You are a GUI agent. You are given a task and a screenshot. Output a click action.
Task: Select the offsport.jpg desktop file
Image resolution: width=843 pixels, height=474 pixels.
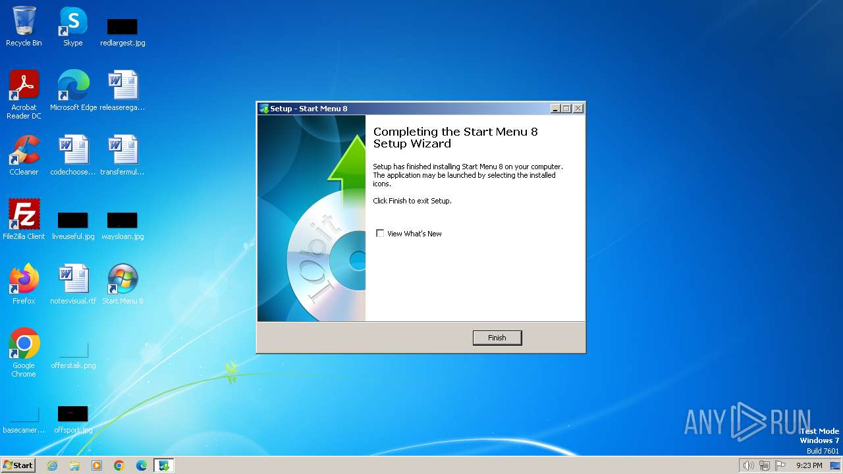[x=73, y=420]
